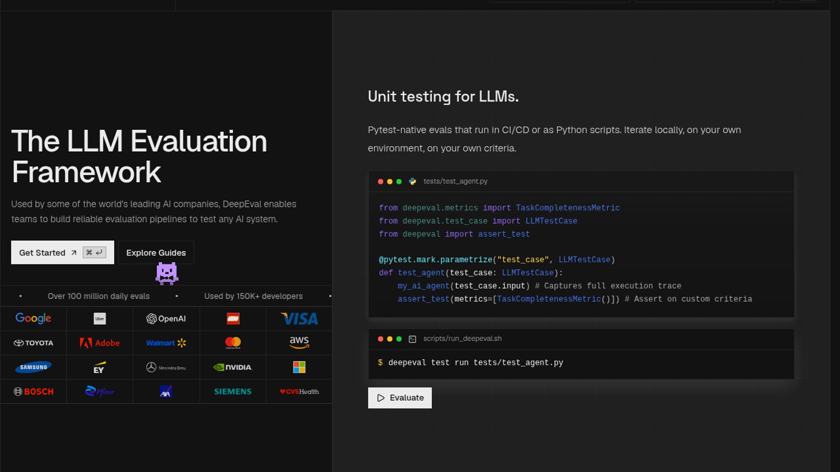Click the Google logo
Viewport: 840px width, 472px height.
coord(33,319)
